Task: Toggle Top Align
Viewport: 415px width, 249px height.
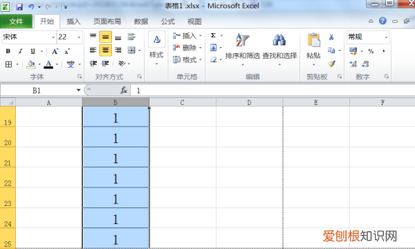Action: point(93,37)
